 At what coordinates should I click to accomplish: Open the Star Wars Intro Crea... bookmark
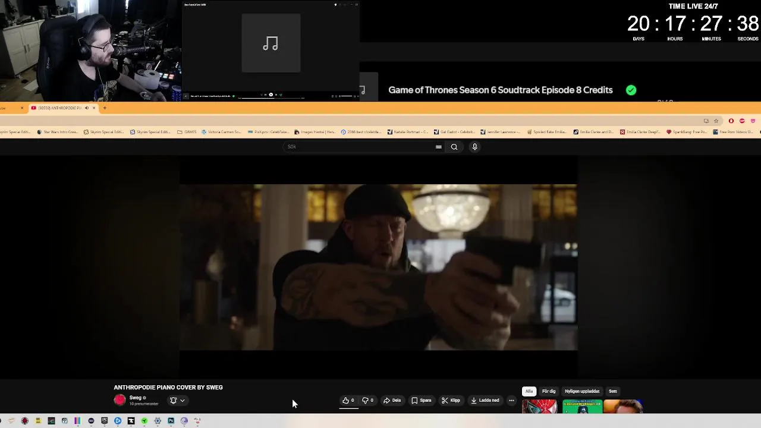pos(57,132)
